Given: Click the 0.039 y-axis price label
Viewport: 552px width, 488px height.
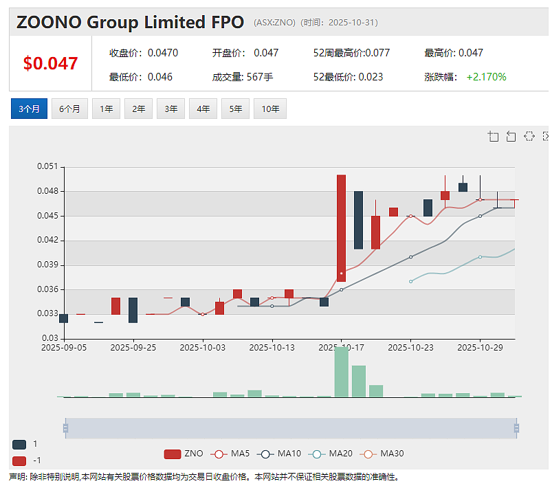Looking at the screenshot, I should [x=47, y=265].
